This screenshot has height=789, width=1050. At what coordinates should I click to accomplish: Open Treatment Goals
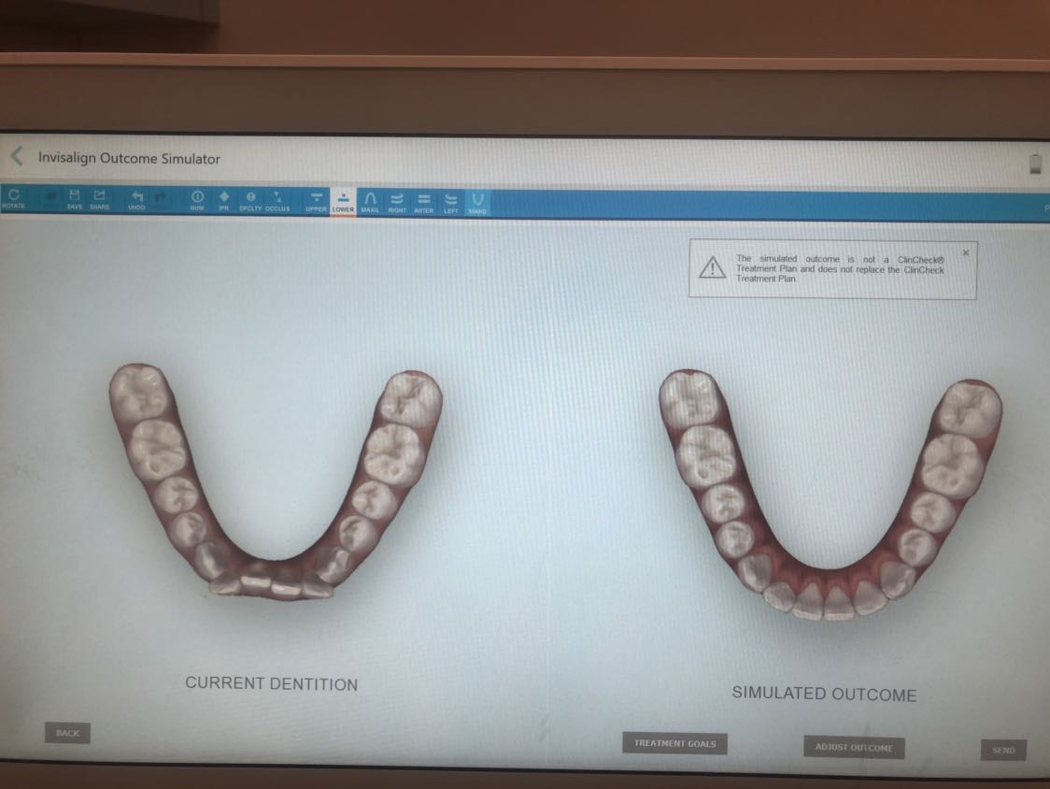click(x=675, y=743)
